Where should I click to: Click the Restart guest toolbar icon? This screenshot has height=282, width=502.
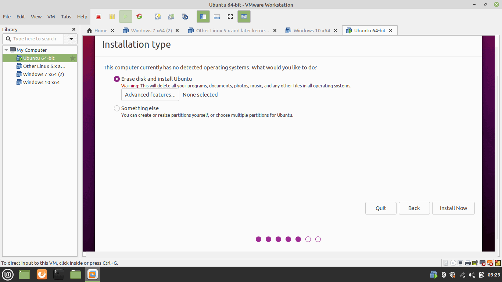pos(139,17)
